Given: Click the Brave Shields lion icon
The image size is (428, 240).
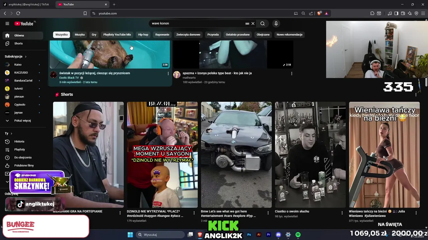Looking at the screenshot, I should pyautogui.click(x=319, y=13).
